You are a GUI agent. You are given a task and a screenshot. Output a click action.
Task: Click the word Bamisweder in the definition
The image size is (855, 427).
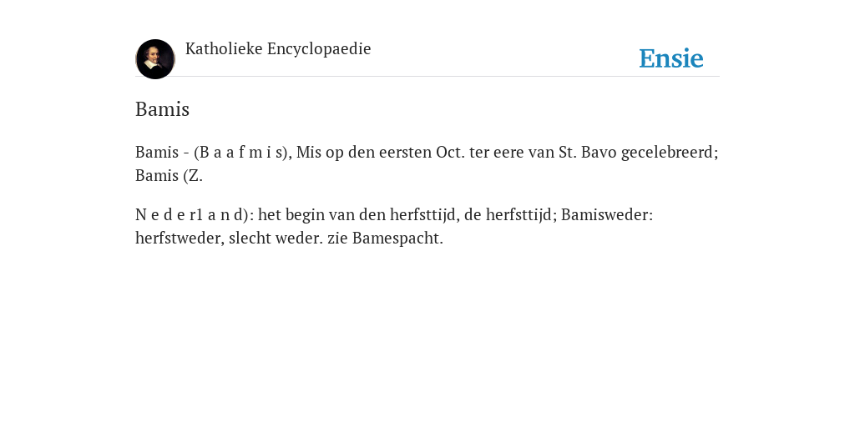click(x=607, y=215)
